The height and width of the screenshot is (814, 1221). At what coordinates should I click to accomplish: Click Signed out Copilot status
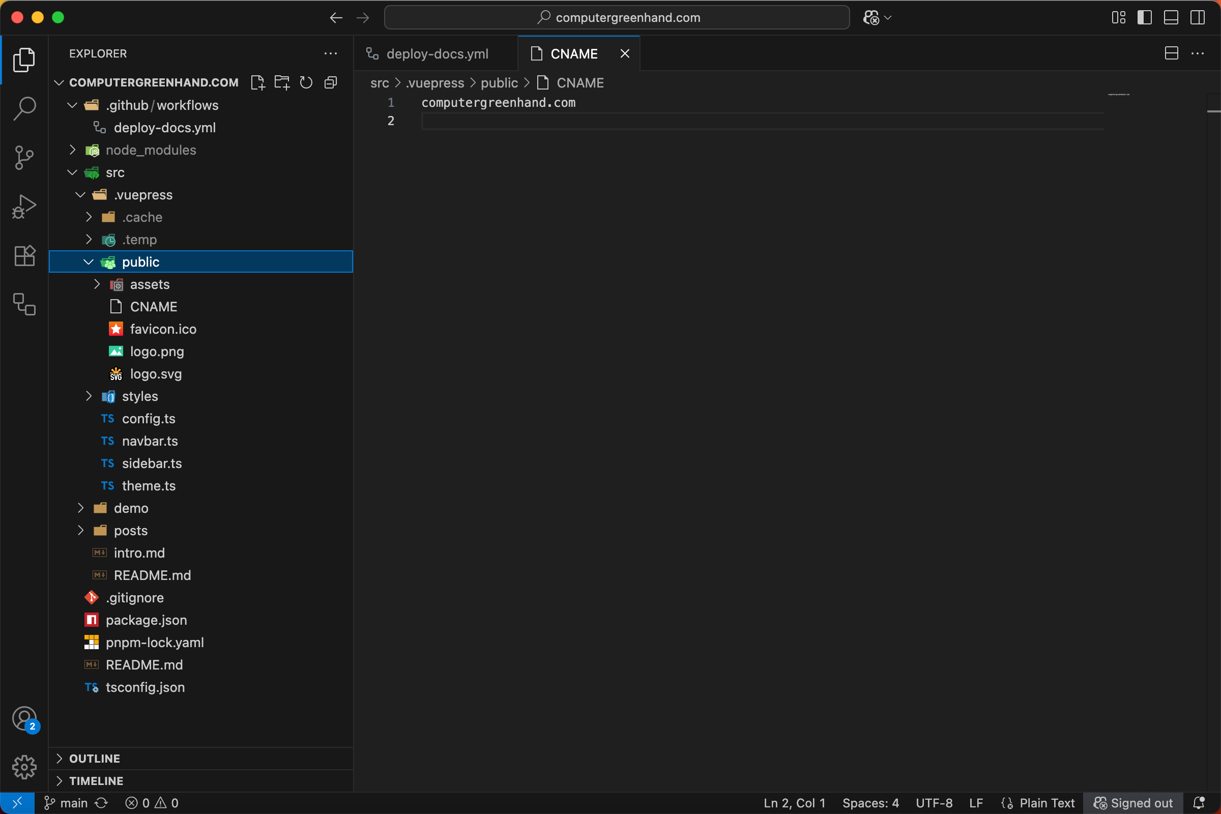coord(1133,803)
